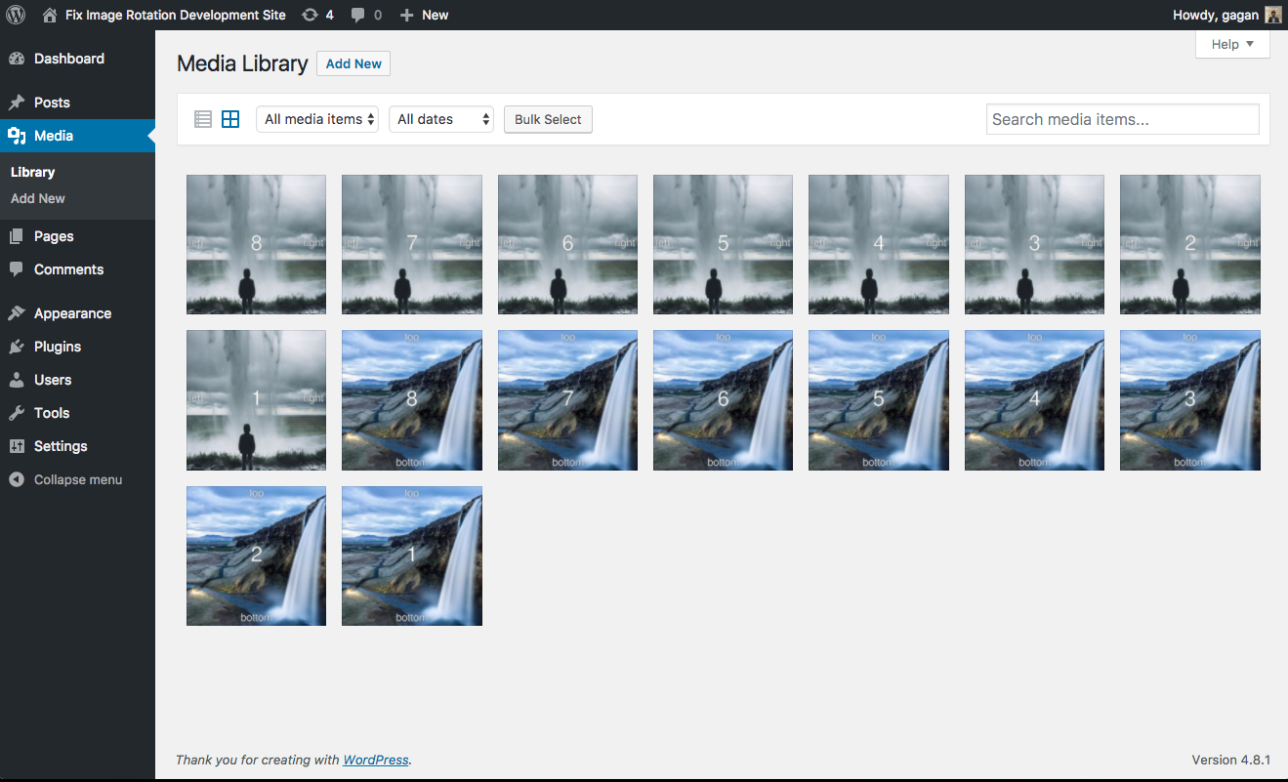The image size is (1288, 782).
Task: Open blue waterfall thumbnail numbered 4
Action: tap(1034, 400)
